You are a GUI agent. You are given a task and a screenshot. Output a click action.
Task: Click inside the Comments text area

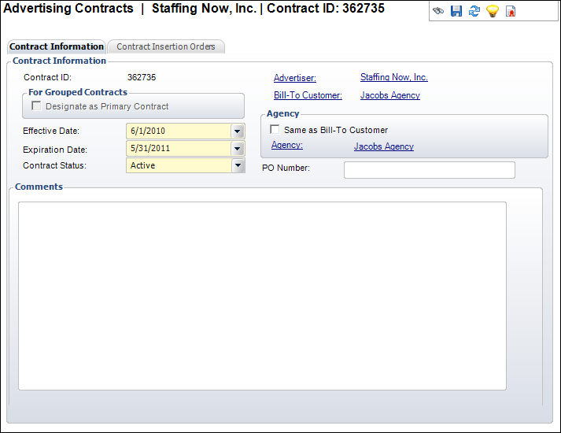tap(262, 295)
